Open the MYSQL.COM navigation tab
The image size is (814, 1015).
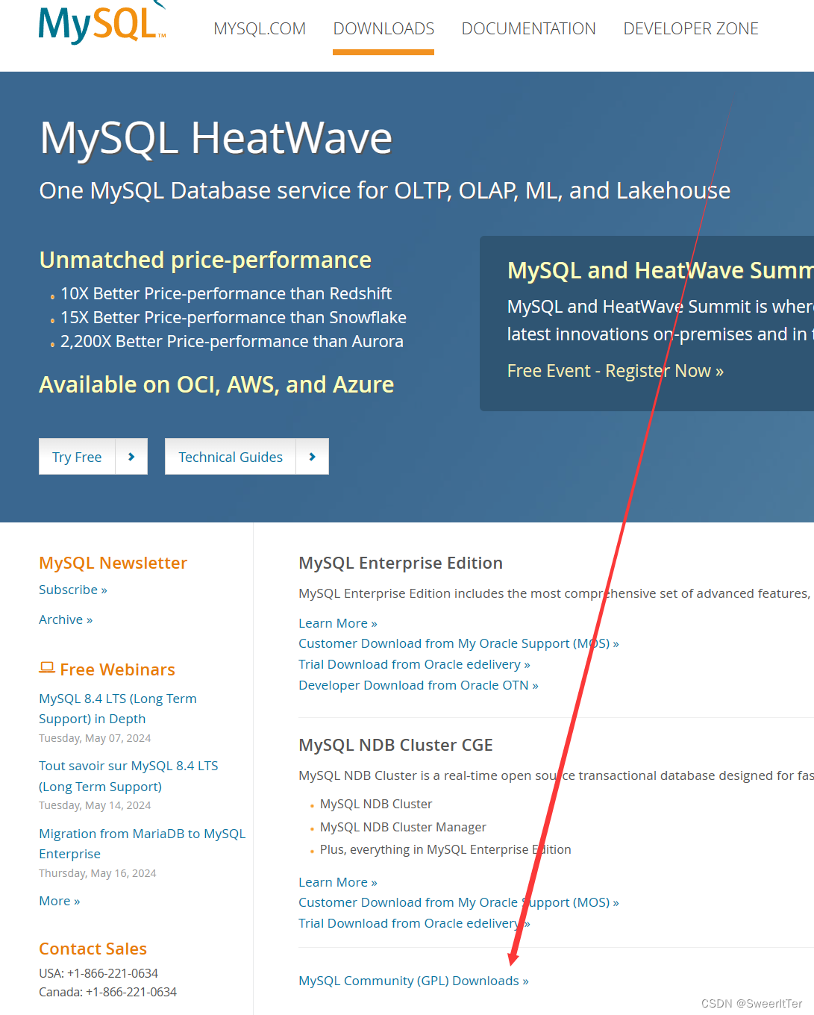(260, 29)
